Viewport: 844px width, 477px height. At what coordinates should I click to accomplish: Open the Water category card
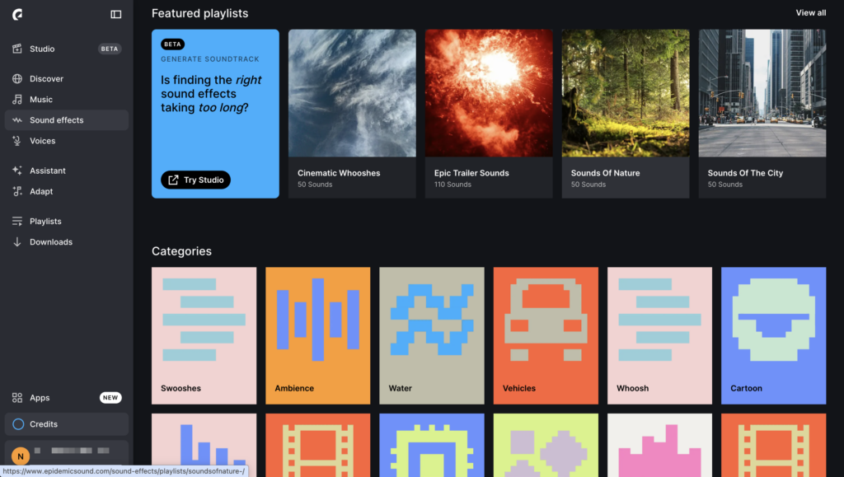pyautogui.click(x=432, y=335)
